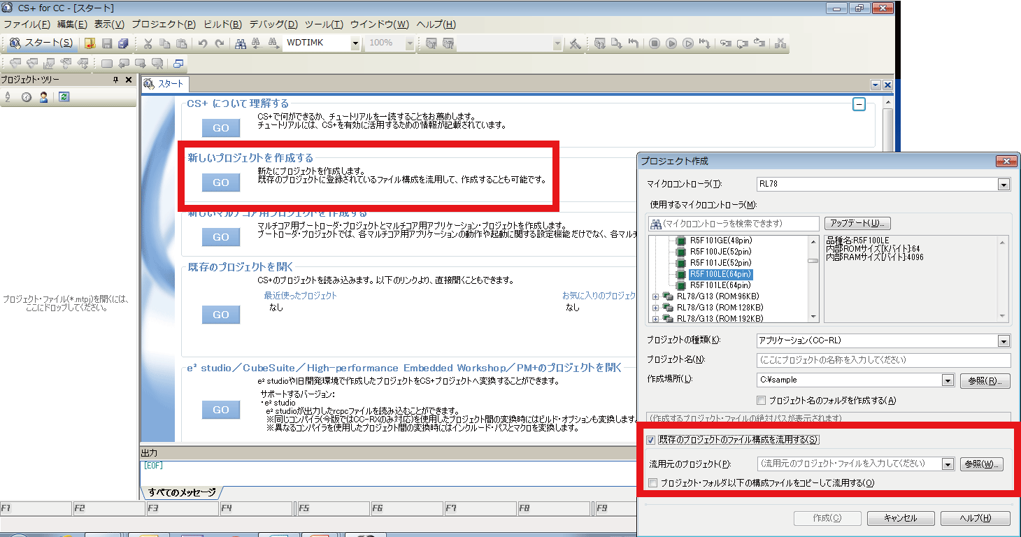This screenshot has height=537, width=1021.
Task: Click the pin icon on project tree panel
Action: [116, 80]
